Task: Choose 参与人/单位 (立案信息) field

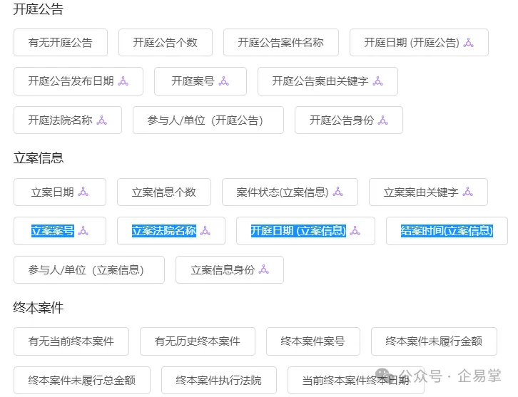Action: [89, 270]
